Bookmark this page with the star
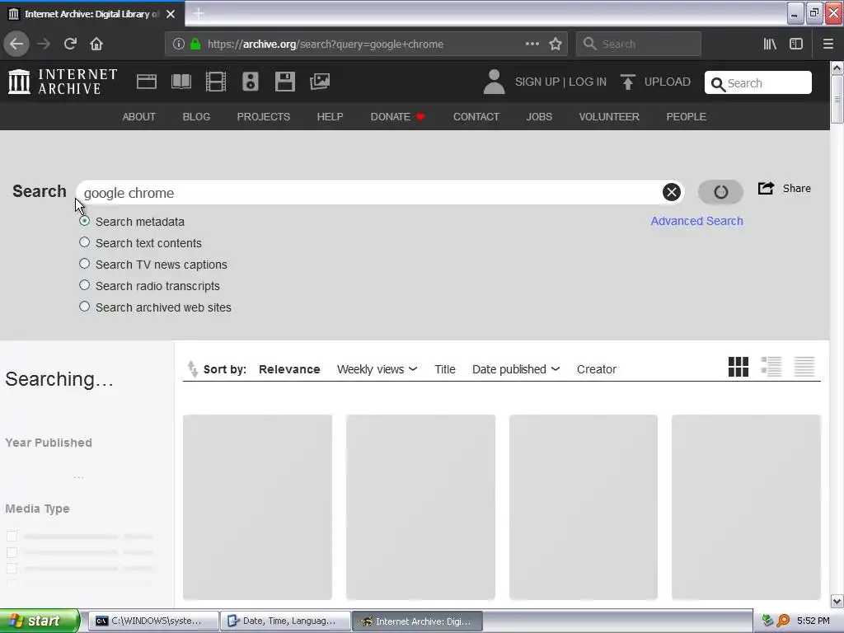This screenshot has height=633, width=844. click(x=556, y=45)
